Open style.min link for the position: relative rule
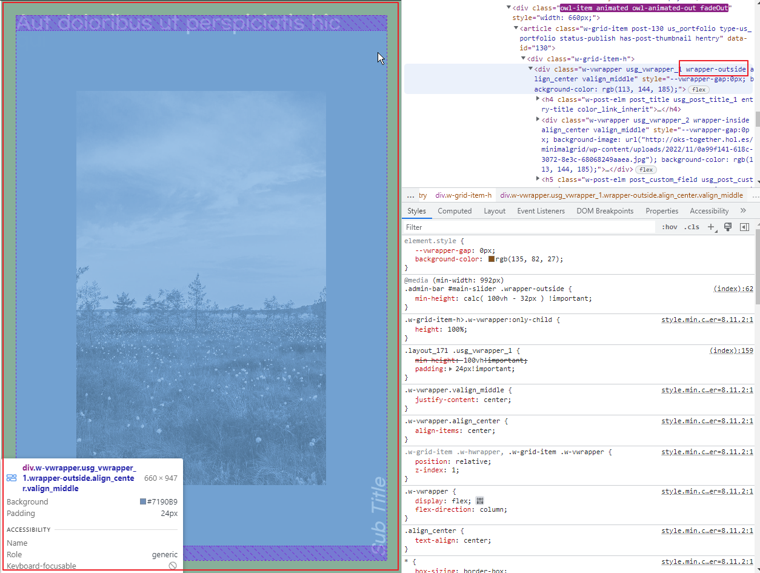 tap(707, 452)
